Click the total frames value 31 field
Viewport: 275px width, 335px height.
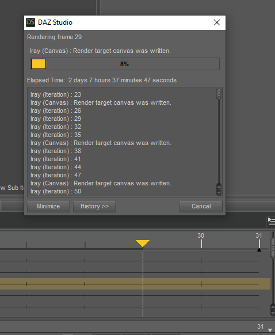pos(260,326)
